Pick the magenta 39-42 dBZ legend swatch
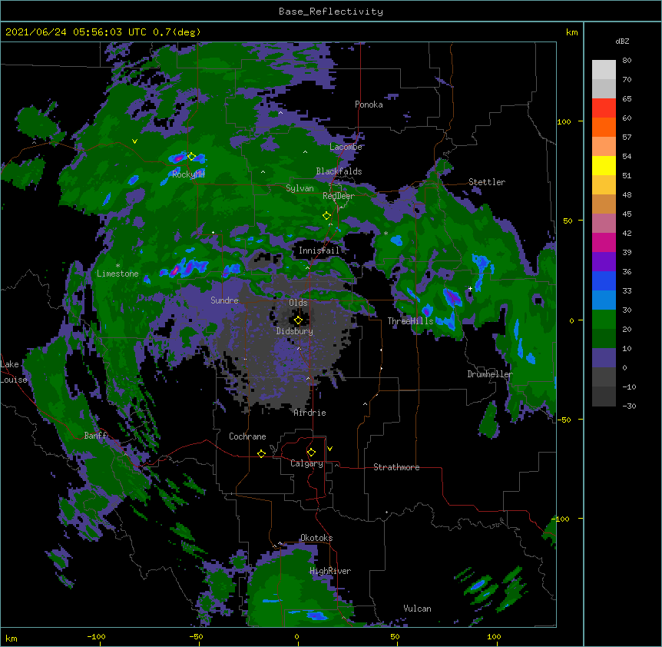Viewport: 662px width, 647px height. coord(604,242)
